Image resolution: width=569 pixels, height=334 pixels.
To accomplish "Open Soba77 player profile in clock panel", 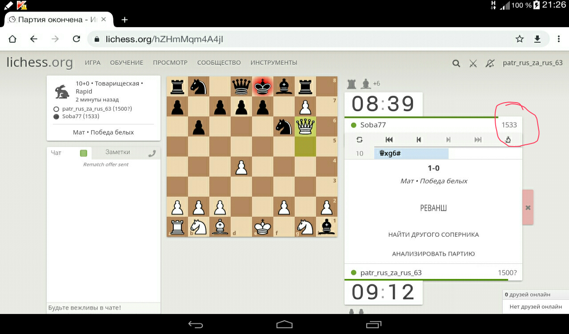I will tap(373, 125).
